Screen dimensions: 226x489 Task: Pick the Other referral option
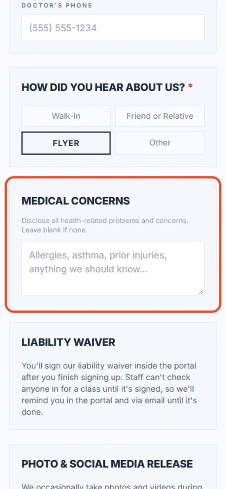(x=160, y=143)
